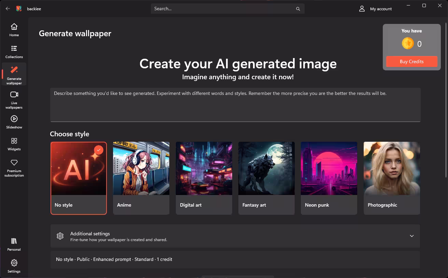Open the Slideshow section

pos(14,122)
